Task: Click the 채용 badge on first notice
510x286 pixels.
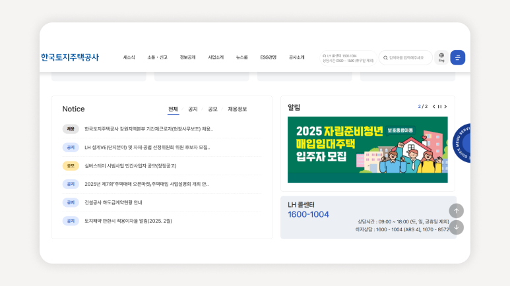Action: click(x=71, y=129)
